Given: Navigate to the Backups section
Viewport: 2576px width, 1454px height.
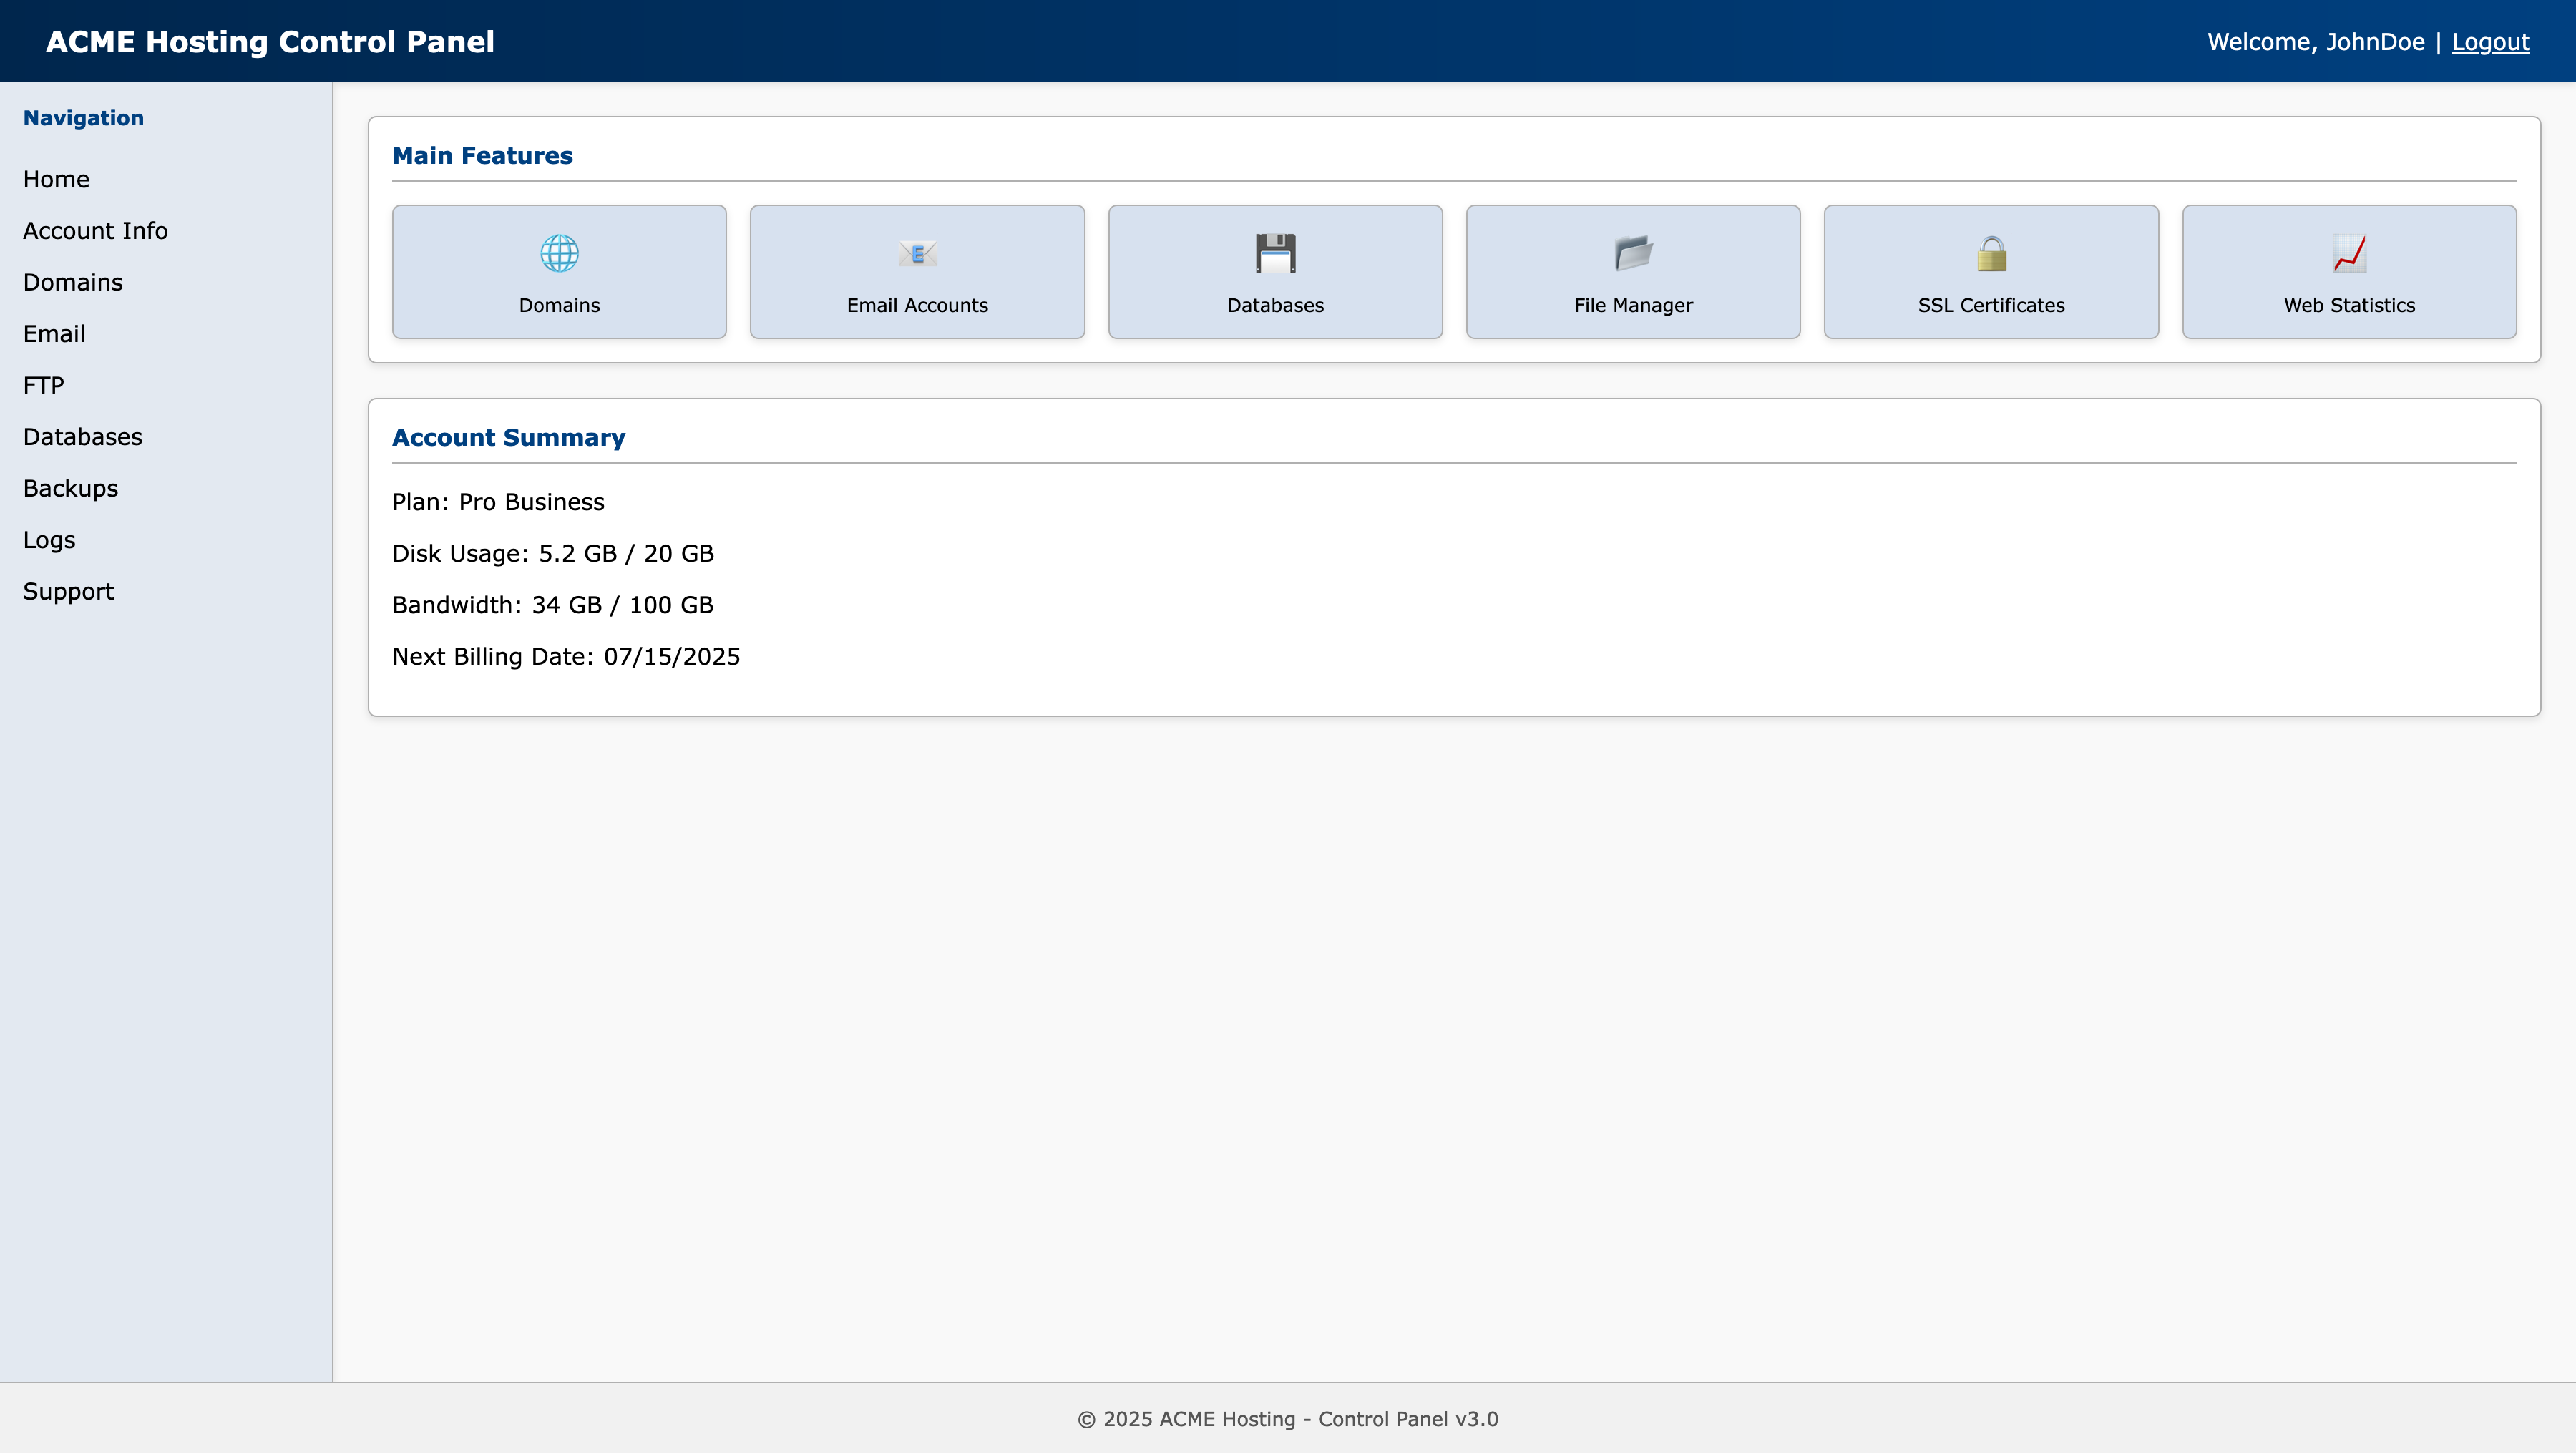Looking at the screenshot, I should click(x=70, y=488).
